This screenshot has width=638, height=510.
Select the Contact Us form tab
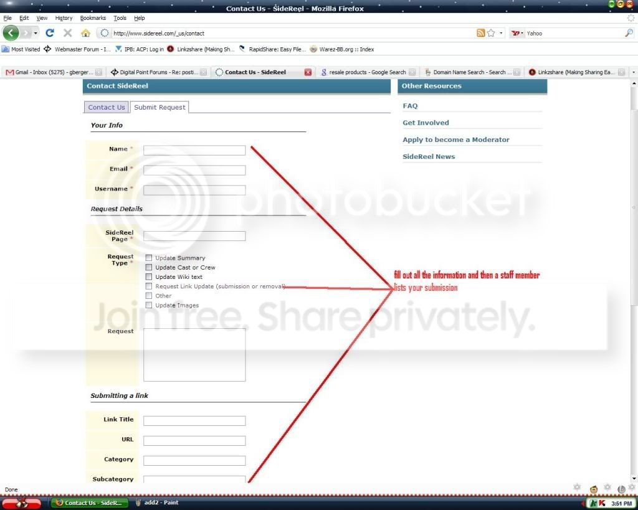[107, 107]
